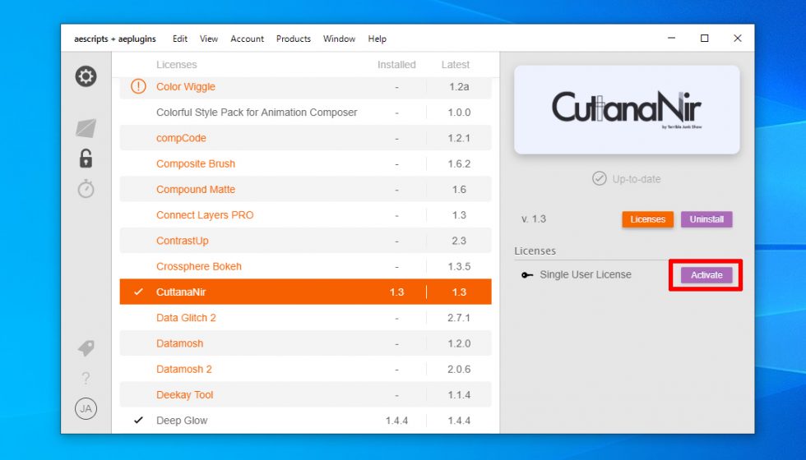Click the package box icon in sidebar
The width and height of the screenshot is (806, 460).
tap(86, 128)
